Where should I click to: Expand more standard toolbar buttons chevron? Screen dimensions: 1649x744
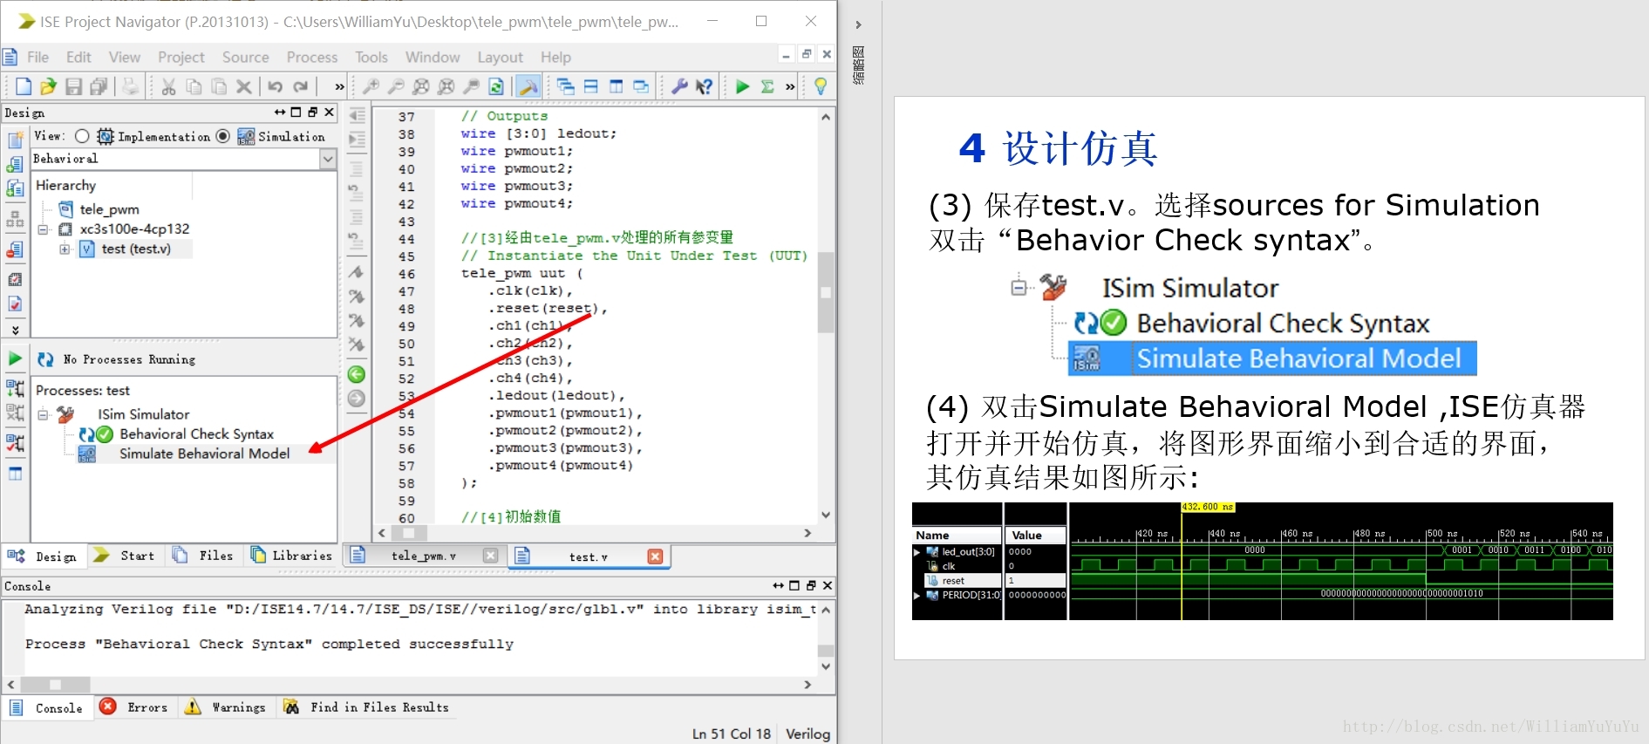click(339, 86)
